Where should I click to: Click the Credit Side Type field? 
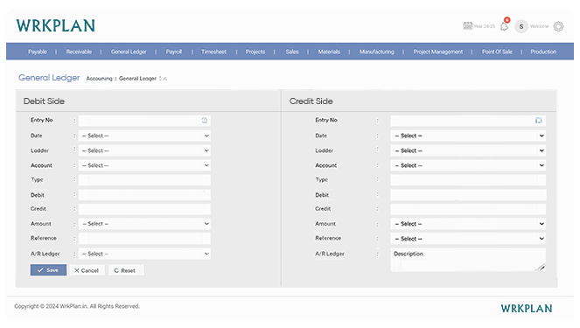tap(468, 179)
